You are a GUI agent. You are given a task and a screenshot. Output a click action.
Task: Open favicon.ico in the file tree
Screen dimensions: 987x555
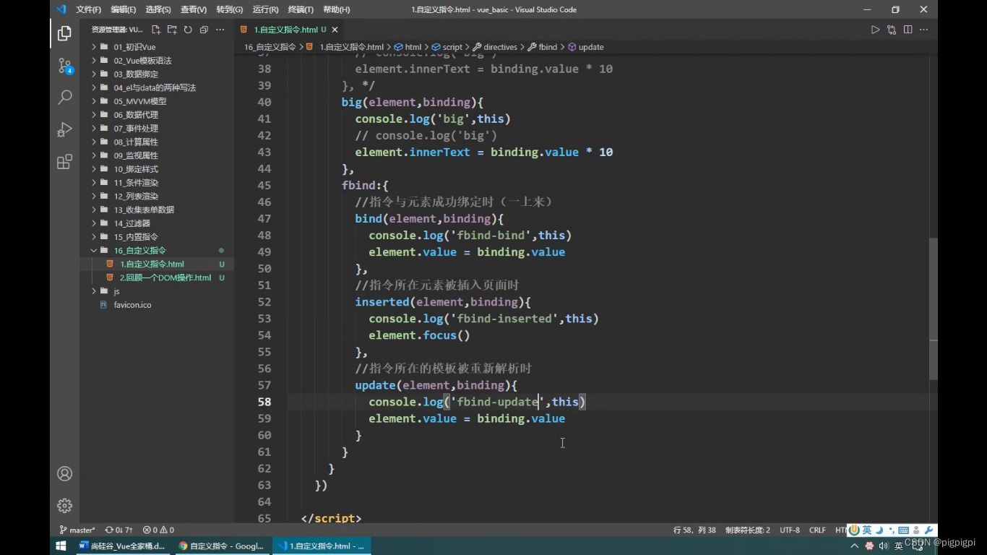157,305
